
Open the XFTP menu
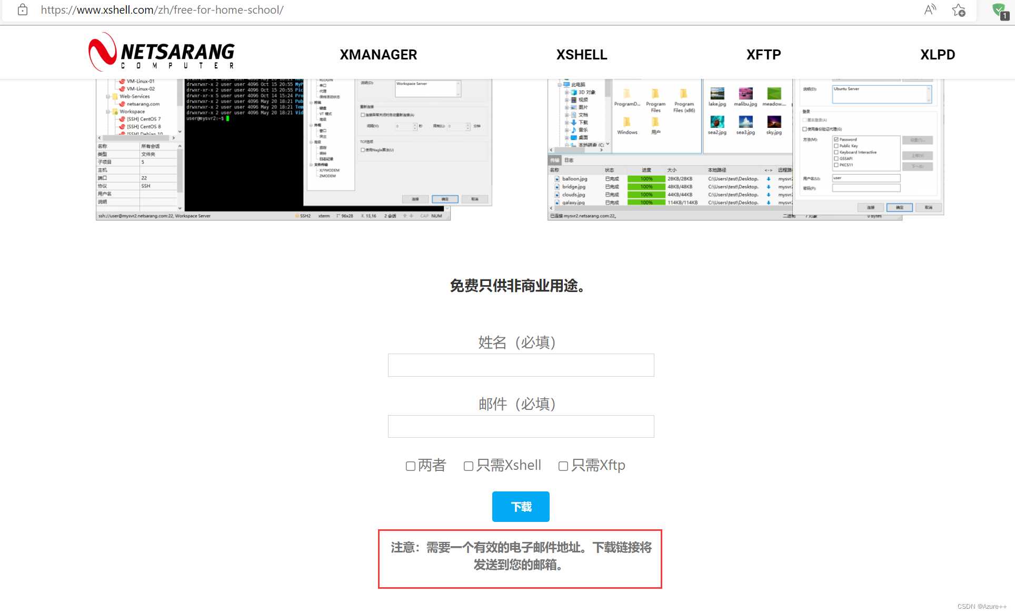click(x=763, y=55)
